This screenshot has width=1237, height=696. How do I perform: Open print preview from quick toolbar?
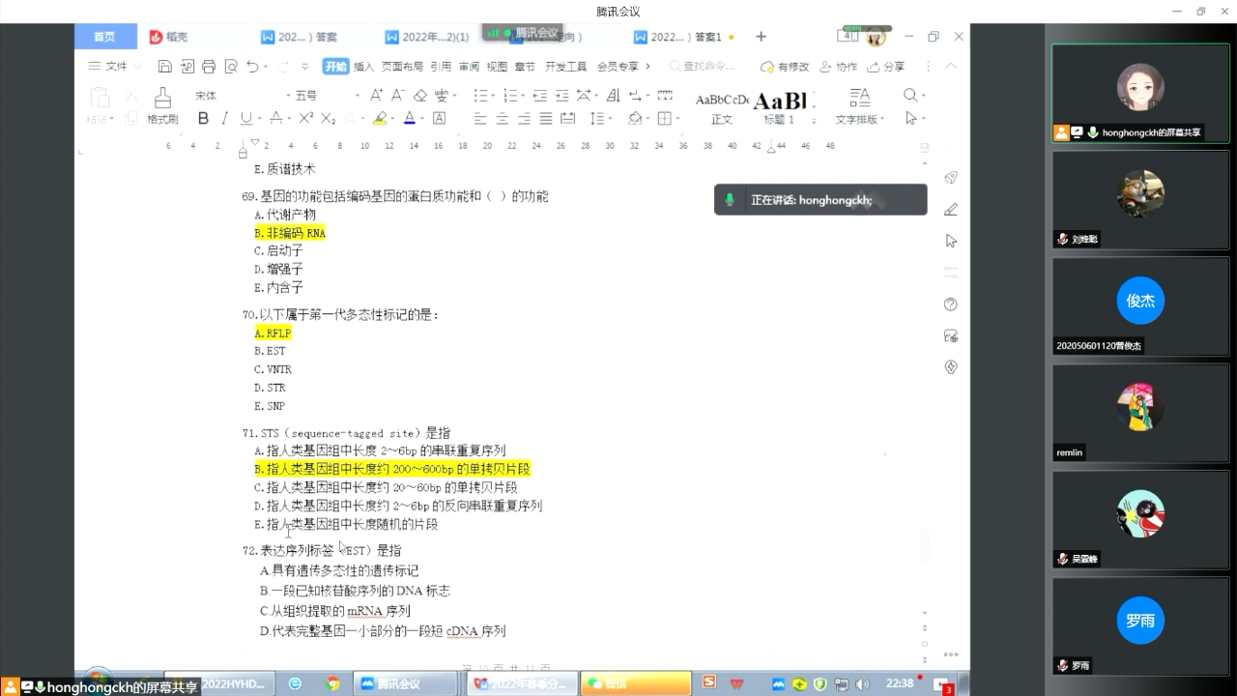(231, 67)
